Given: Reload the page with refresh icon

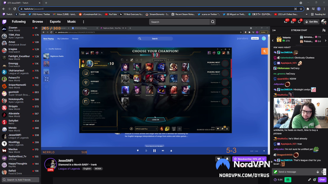Looking at the screenshot, I should pos(15,9).
